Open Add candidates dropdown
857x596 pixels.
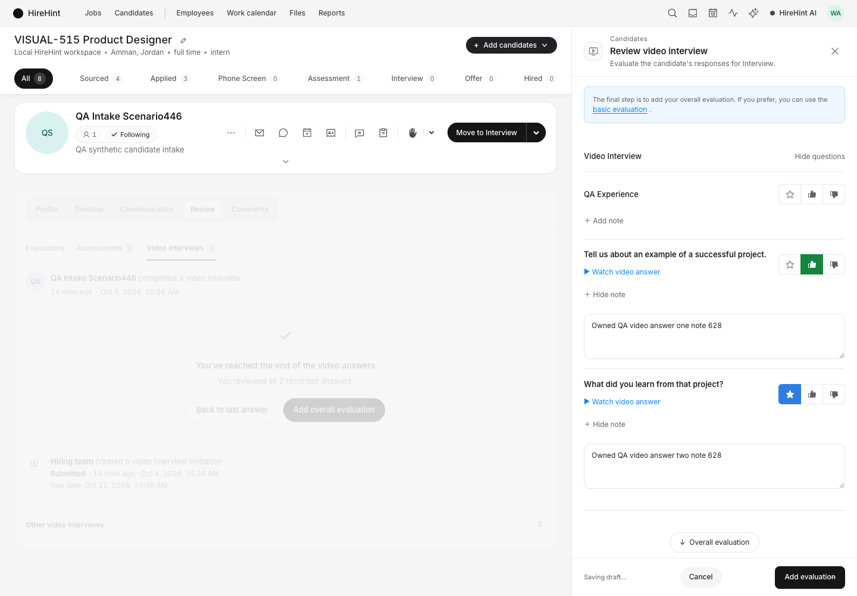(511, 45)
